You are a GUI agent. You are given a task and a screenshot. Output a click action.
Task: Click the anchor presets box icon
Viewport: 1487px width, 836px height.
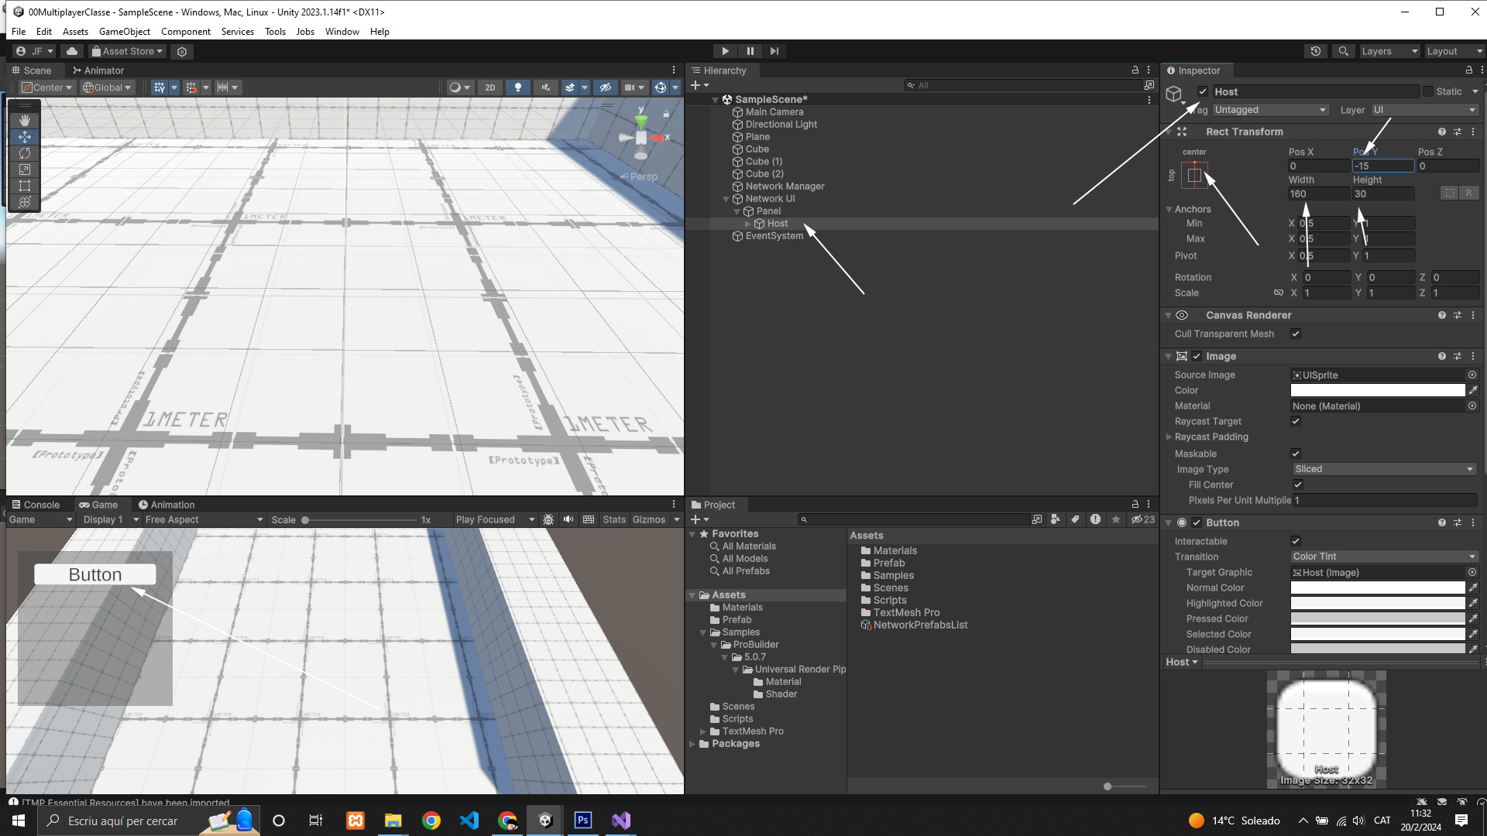click(1194, 175)
